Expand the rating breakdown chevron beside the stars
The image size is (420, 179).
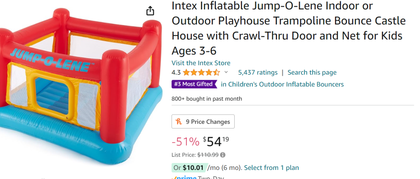click(x=226, y=73)
